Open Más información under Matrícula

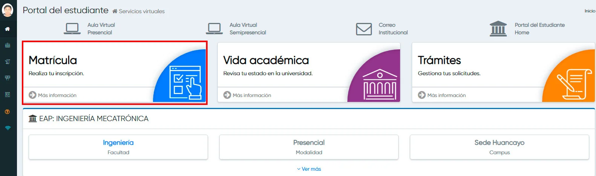(53, 95)
